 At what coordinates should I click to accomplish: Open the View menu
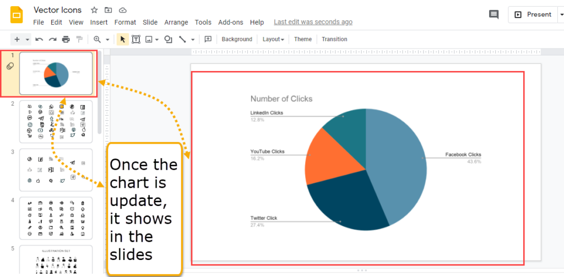tap(76, 23)
